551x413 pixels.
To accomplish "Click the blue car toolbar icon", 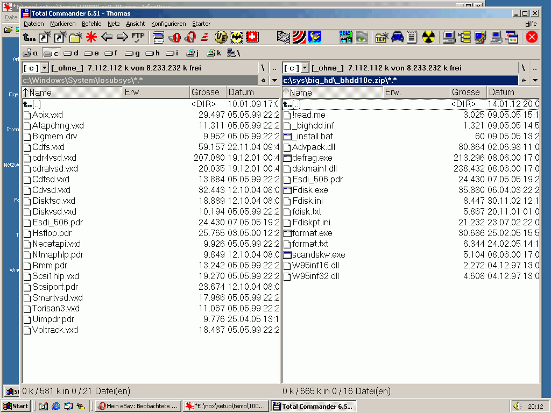I will click(398, 37).
